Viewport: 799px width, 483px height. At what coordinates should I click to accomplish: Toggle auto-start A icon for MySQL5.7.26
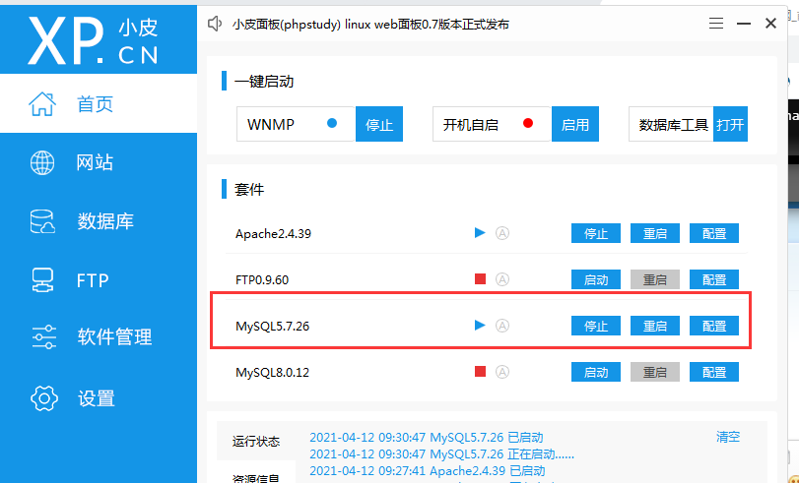[502, 326]
